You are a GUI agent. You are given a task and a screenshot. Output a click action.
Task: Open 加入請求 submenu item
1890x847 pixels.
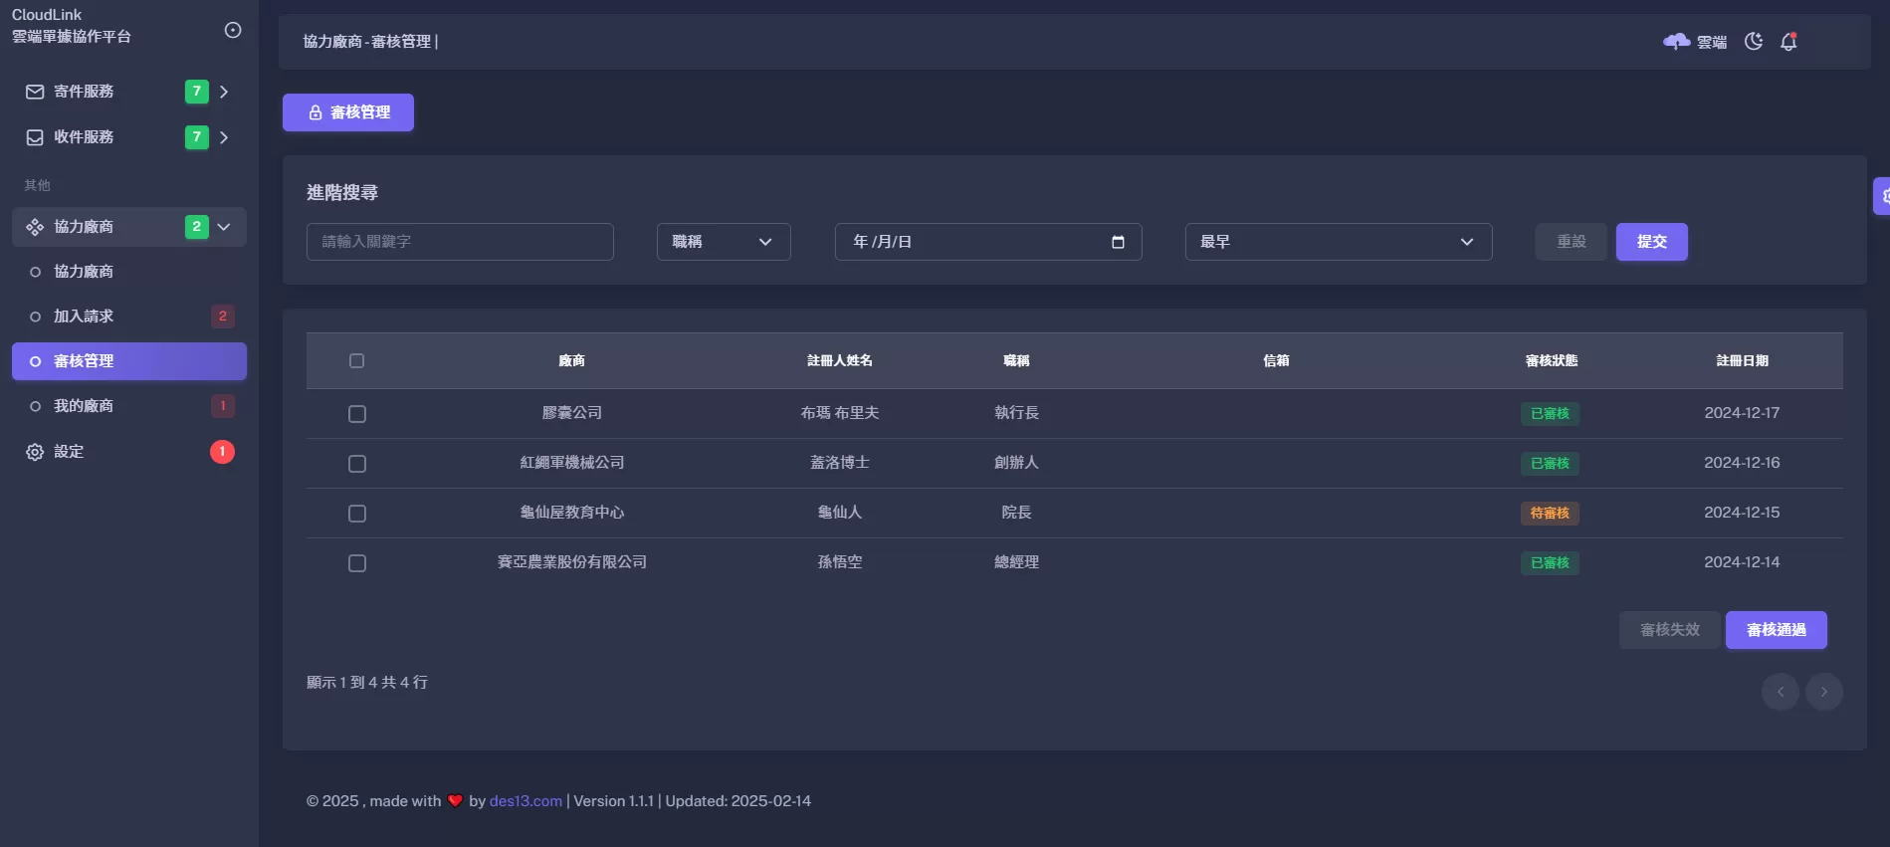point(129,317)
